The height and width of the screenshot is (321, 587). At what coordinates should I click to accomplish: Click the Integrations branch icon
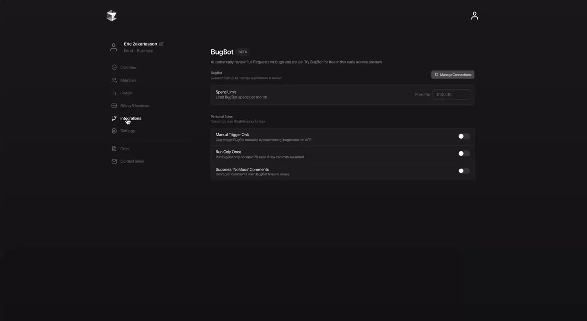click(114, 118)
